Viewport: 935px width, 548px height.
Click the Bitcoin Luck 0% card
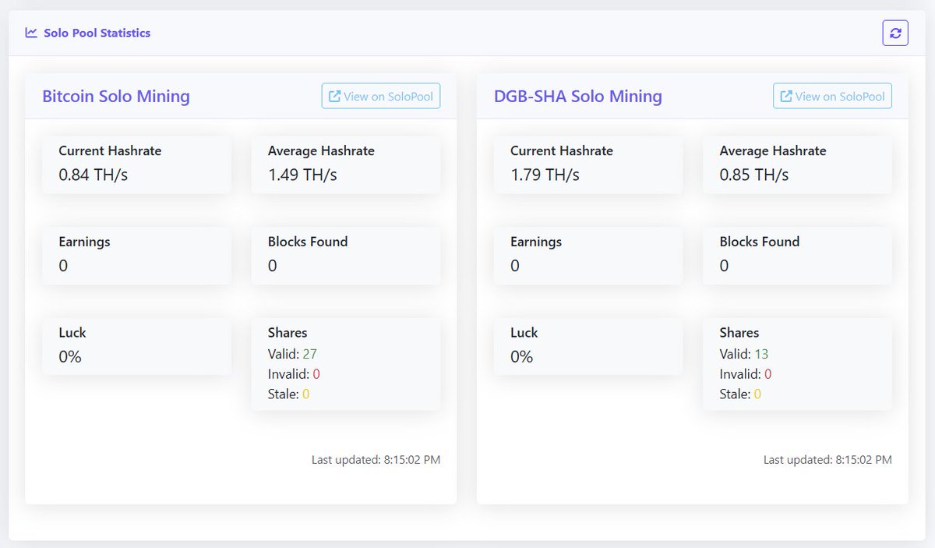[136, 346]
